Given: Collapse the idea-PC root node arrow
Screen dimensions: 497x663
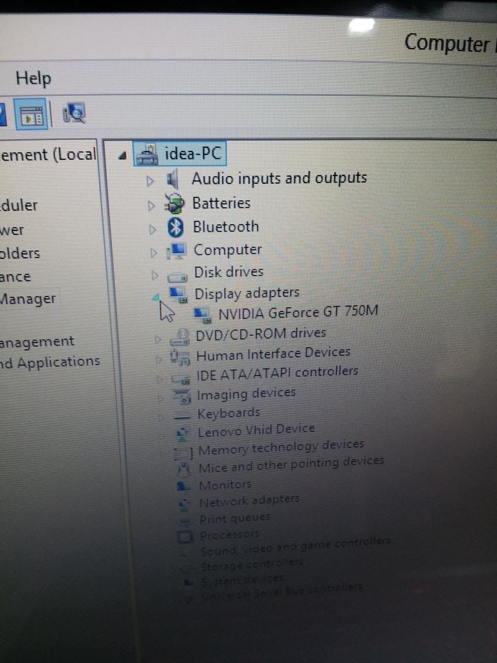Looking at the screenshot, I should [x=122, y=155].
